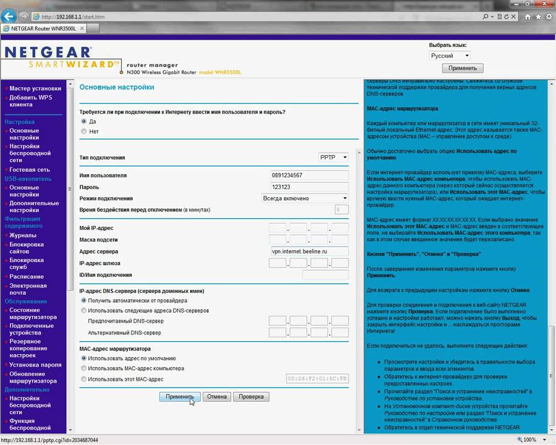Select the Нет radio button
Viewport: 556px width, 445px height.
(83, 131)
